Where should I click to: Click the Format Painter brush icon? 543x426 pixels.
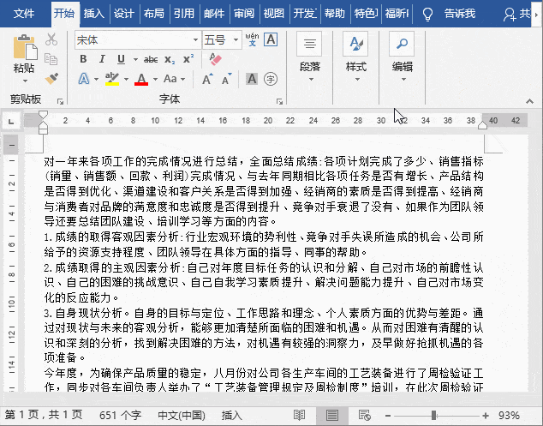point(51,78)
